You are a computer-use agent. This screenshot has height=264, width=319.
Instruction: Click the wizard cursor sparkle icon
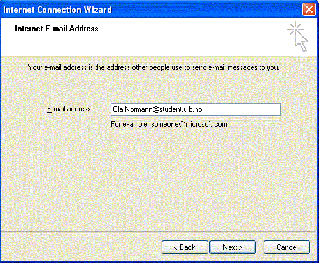[x=298, y=36]
